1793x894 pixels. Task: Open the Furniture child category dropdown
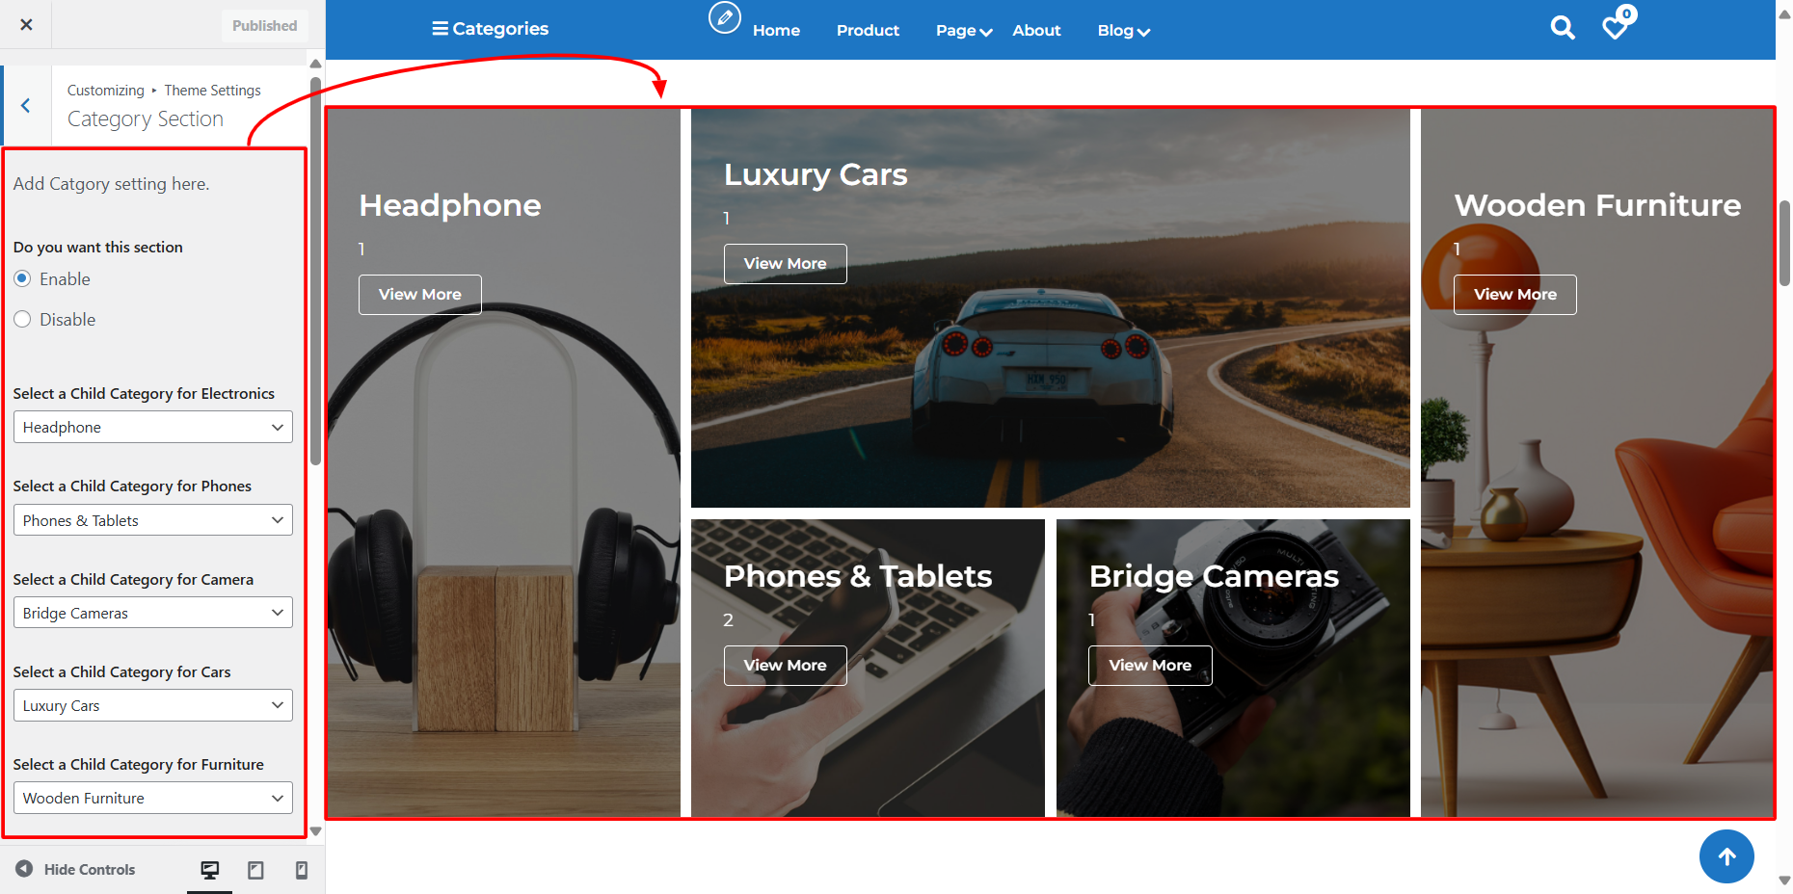(x=153, y=798)
